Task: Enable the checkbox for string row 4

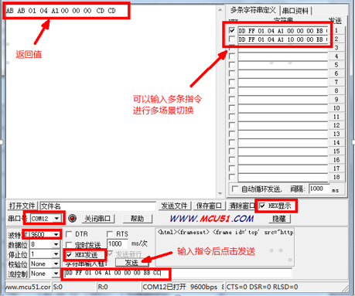Action: pyautogui.click(x=232, y=56)
